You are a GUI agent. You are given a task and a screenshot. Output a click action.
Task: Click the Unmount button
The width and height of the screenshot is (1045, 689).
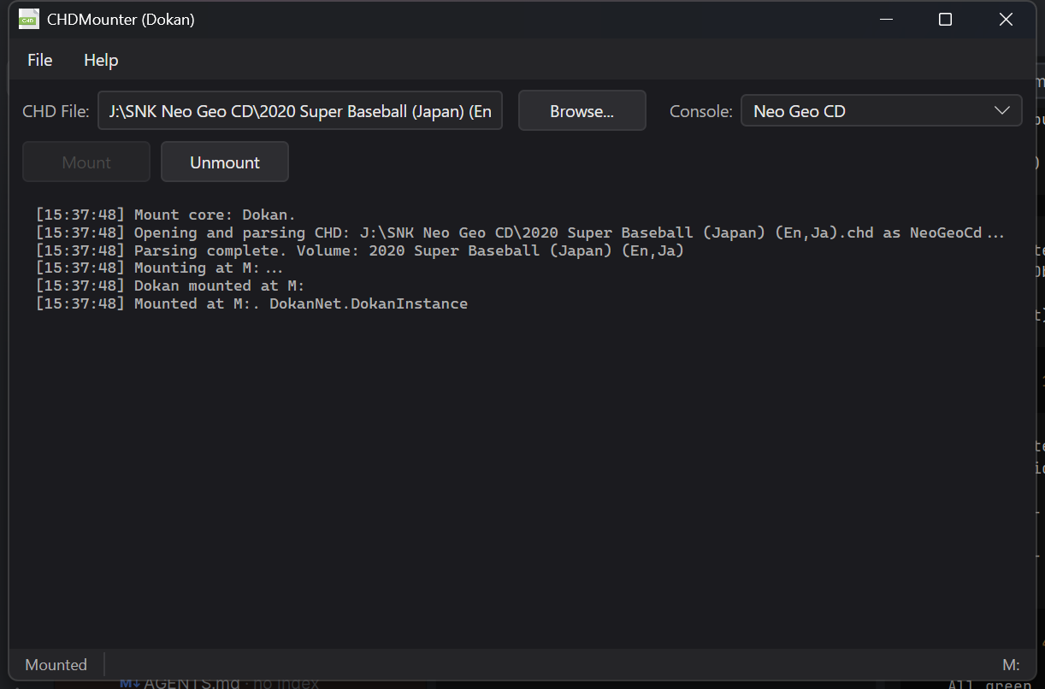[225, 162]
